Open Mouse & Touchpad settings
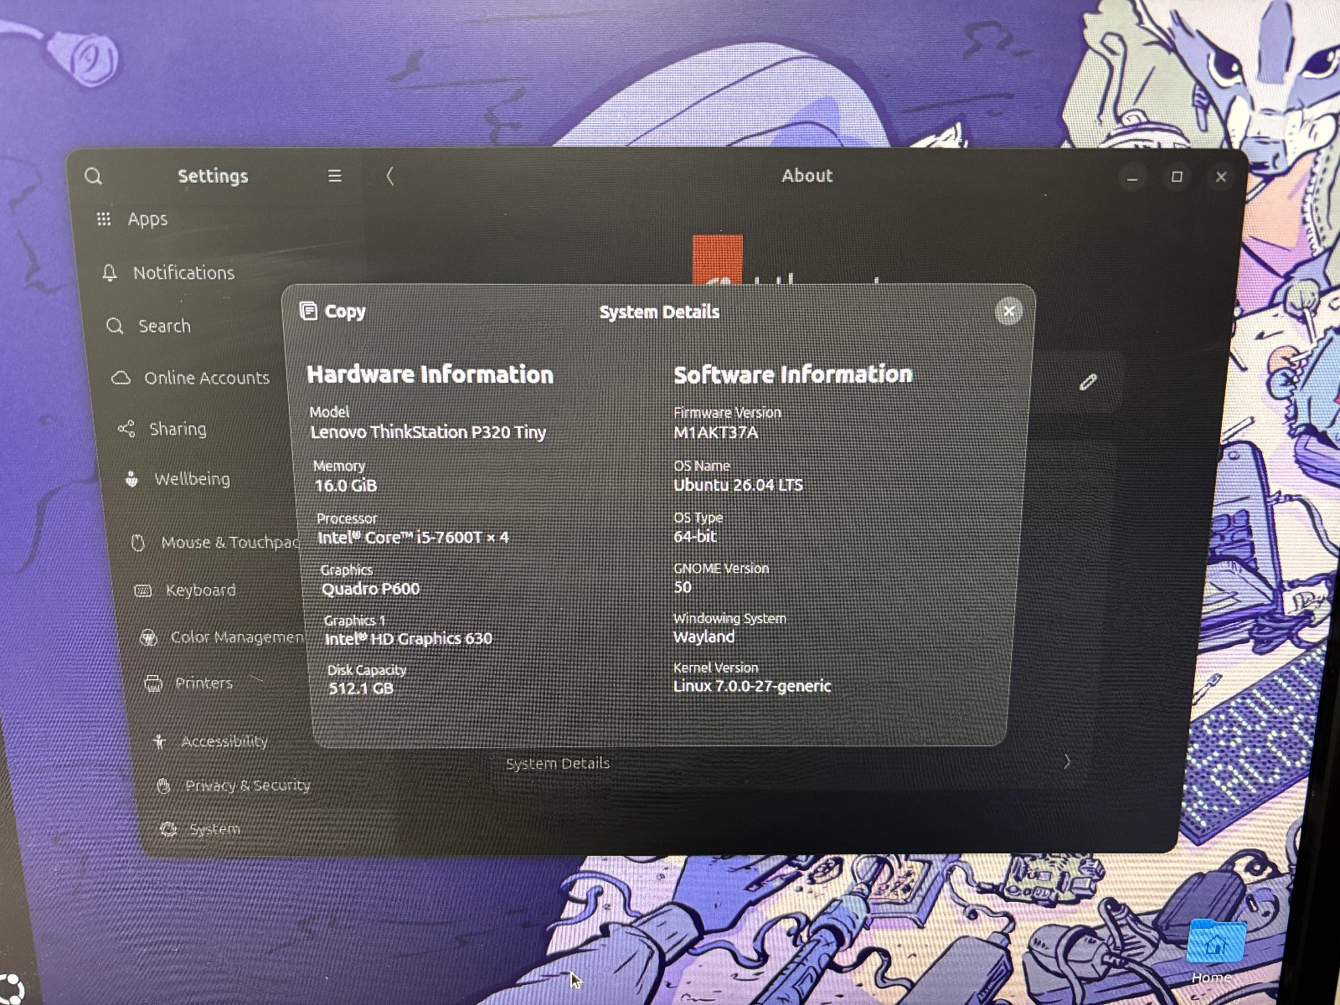Screen dimensions: 1340x1005 214,542
